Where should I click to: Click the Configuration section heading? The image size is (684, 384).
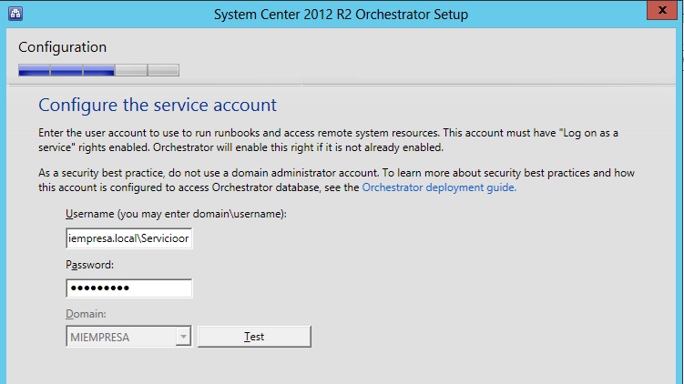point(62,47)
